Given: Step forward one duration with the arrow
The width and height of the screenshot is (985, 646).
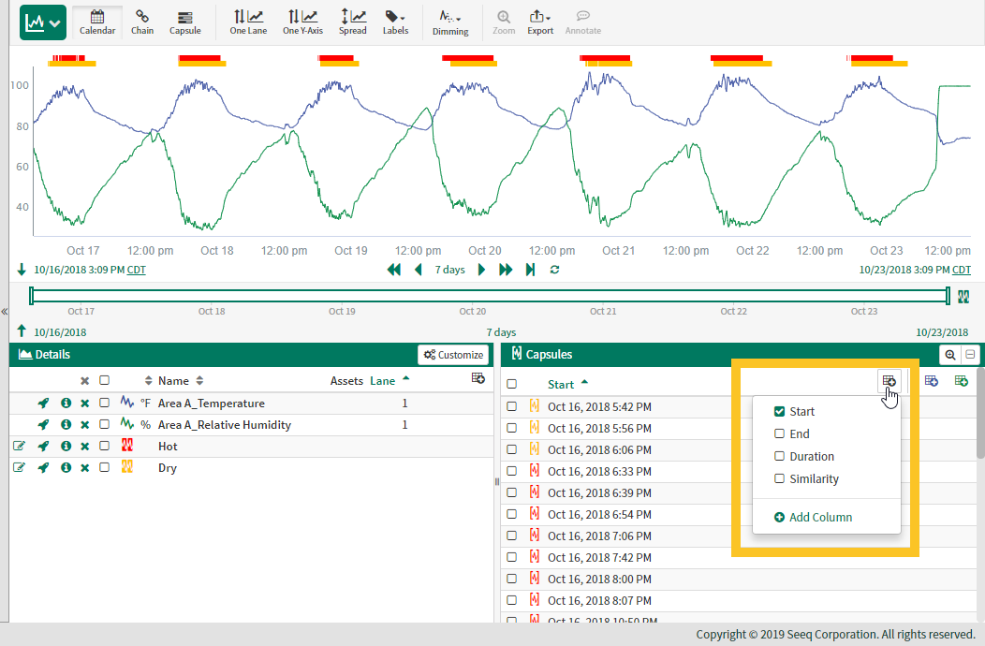Looking at the screenshot, I should pos(480,270).
